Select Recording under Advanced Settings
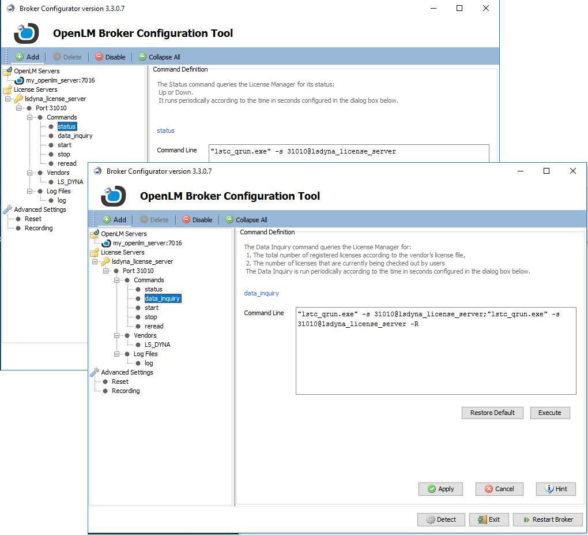 click(x=125, y=391)
